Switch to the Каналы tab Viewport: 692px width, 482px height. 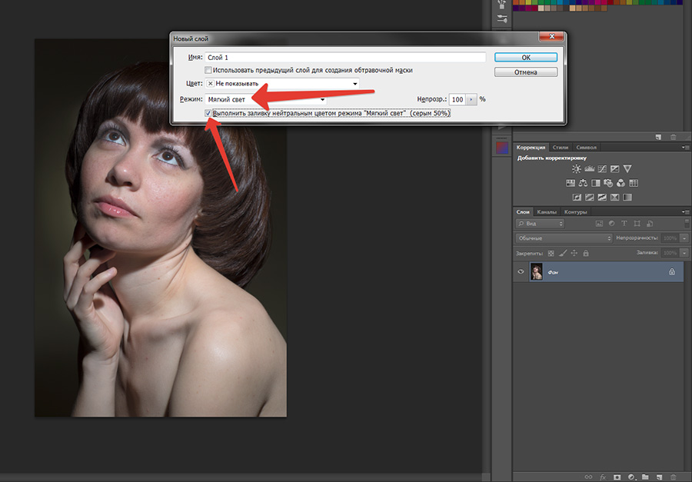547,211
